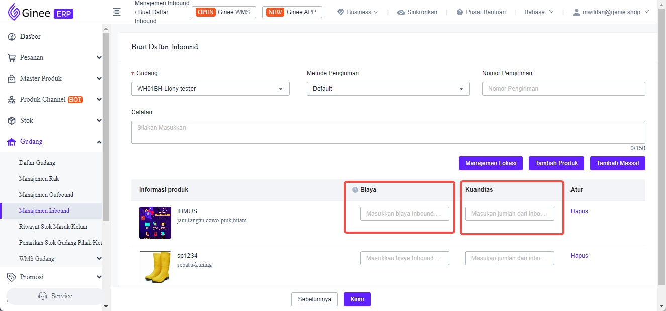Click the Promosi tag icon
666x311 pixels.
(x=11, y=277)
